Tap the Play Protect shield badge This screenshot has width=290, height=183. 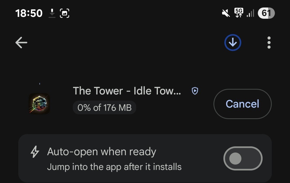(x=195, y=91)
